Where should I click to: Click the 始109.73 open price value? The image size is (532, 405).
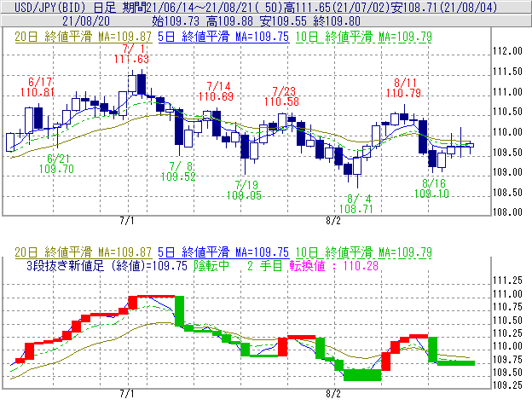[176, 21]
